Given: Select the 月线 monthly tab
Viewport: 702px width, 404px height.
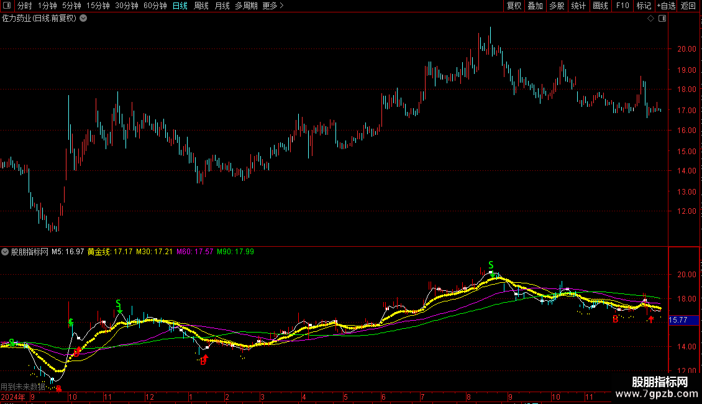Looking at the screenshot, I should [222, 6].
